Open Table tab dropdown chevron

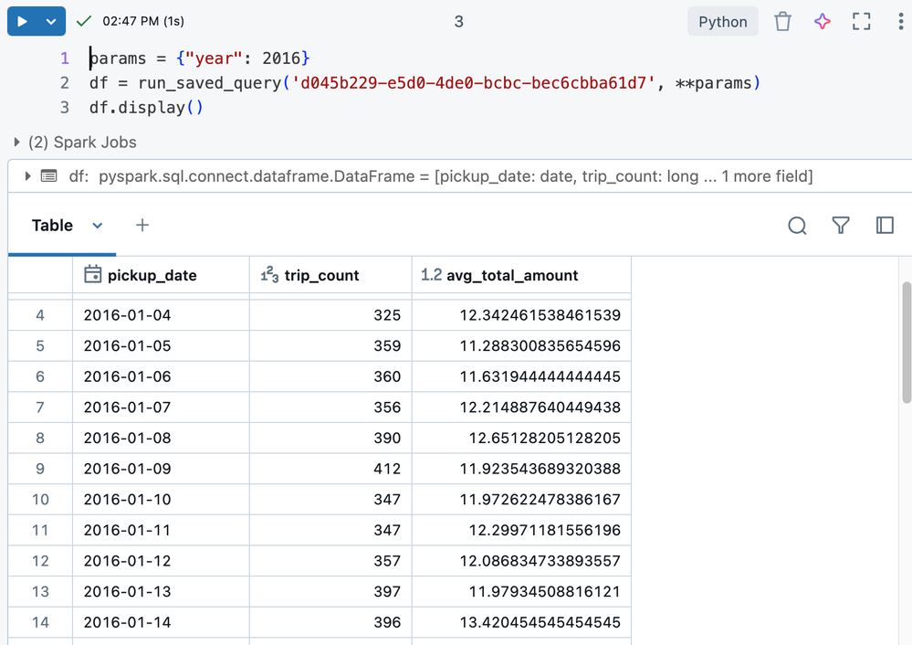click(x=98, y=226)
